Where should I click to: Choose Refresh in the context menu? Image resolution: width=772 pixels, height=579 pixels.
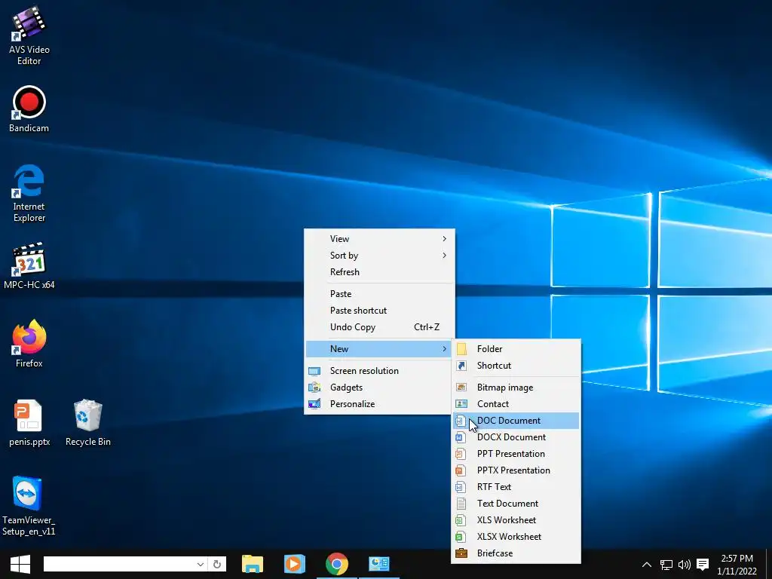point(380,272)
